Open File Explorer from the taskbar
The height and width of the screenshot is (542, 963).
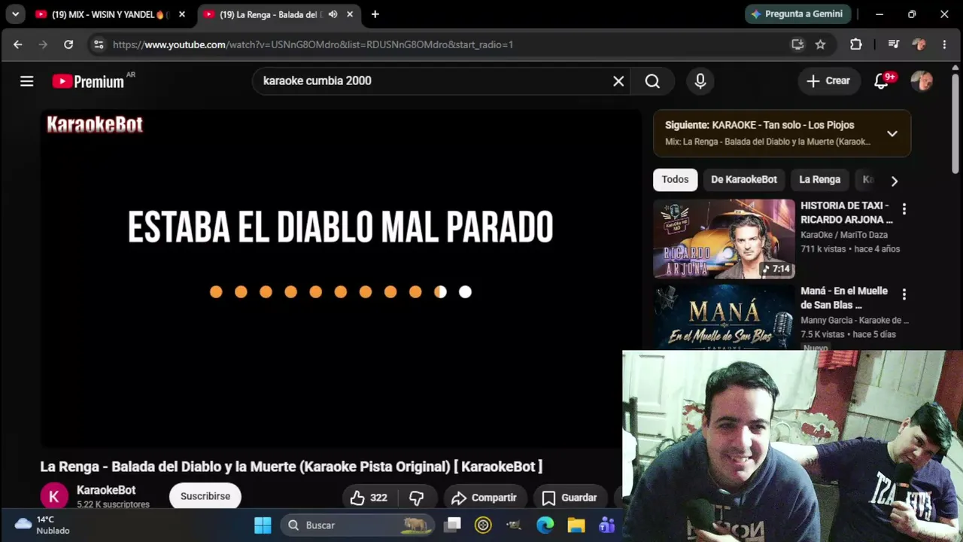576,525
